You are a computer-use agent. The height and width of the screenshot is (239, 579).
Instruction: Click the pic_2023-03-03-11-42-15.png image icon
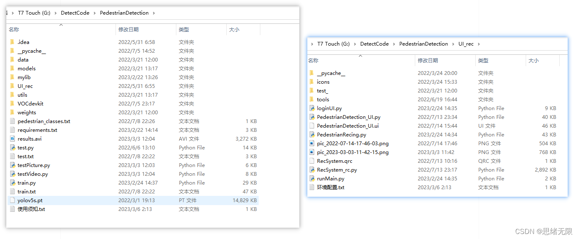click(x=312, y=152)
